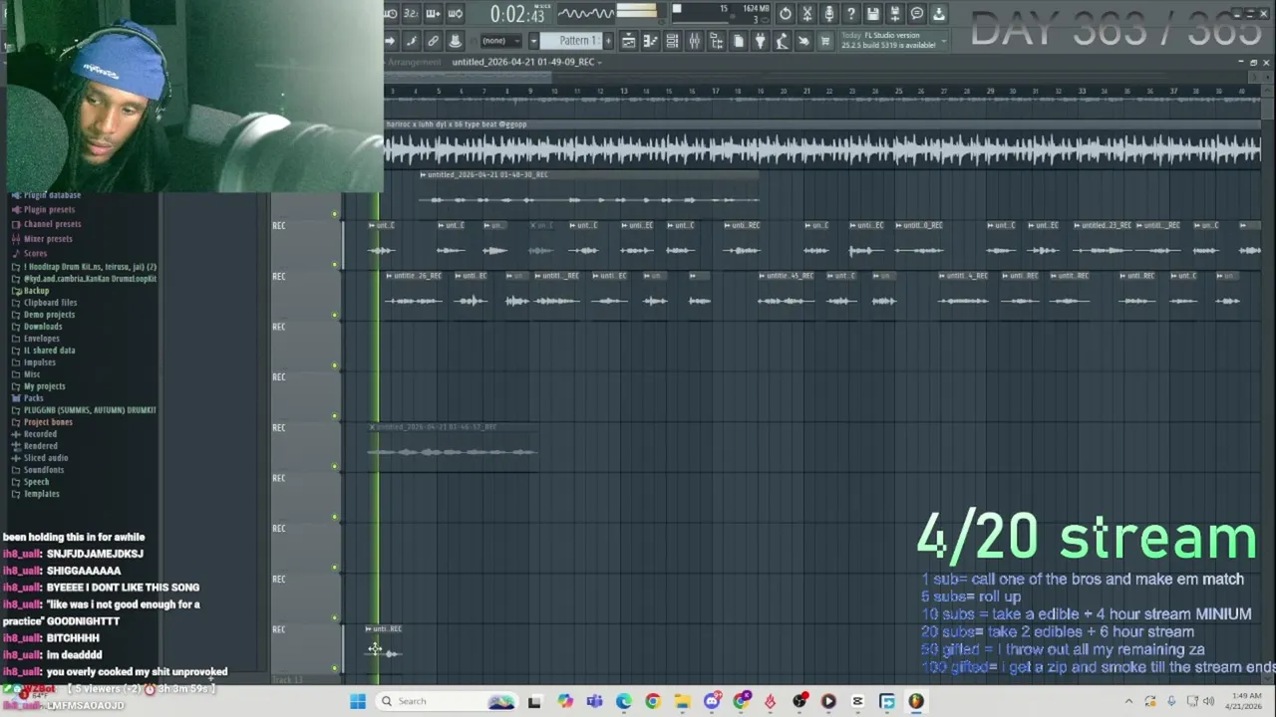Toggle mute dot between first and second REC labels
This screenshot has height=717, width=1276.
pyautogui.click(x=335, y=265)
